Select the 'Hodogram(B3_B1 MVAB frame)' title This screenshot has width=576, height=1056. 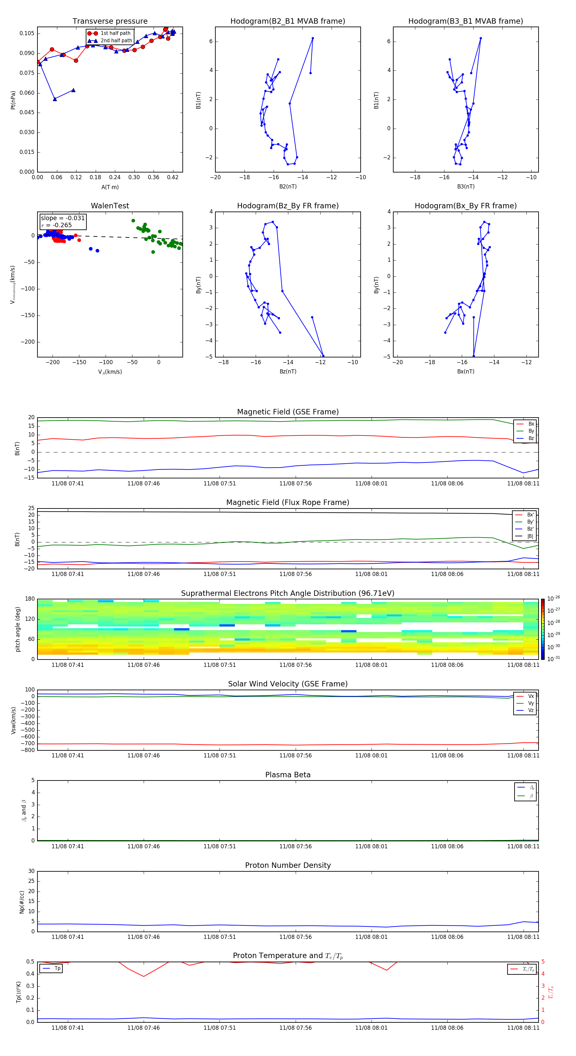coord(466,21)
